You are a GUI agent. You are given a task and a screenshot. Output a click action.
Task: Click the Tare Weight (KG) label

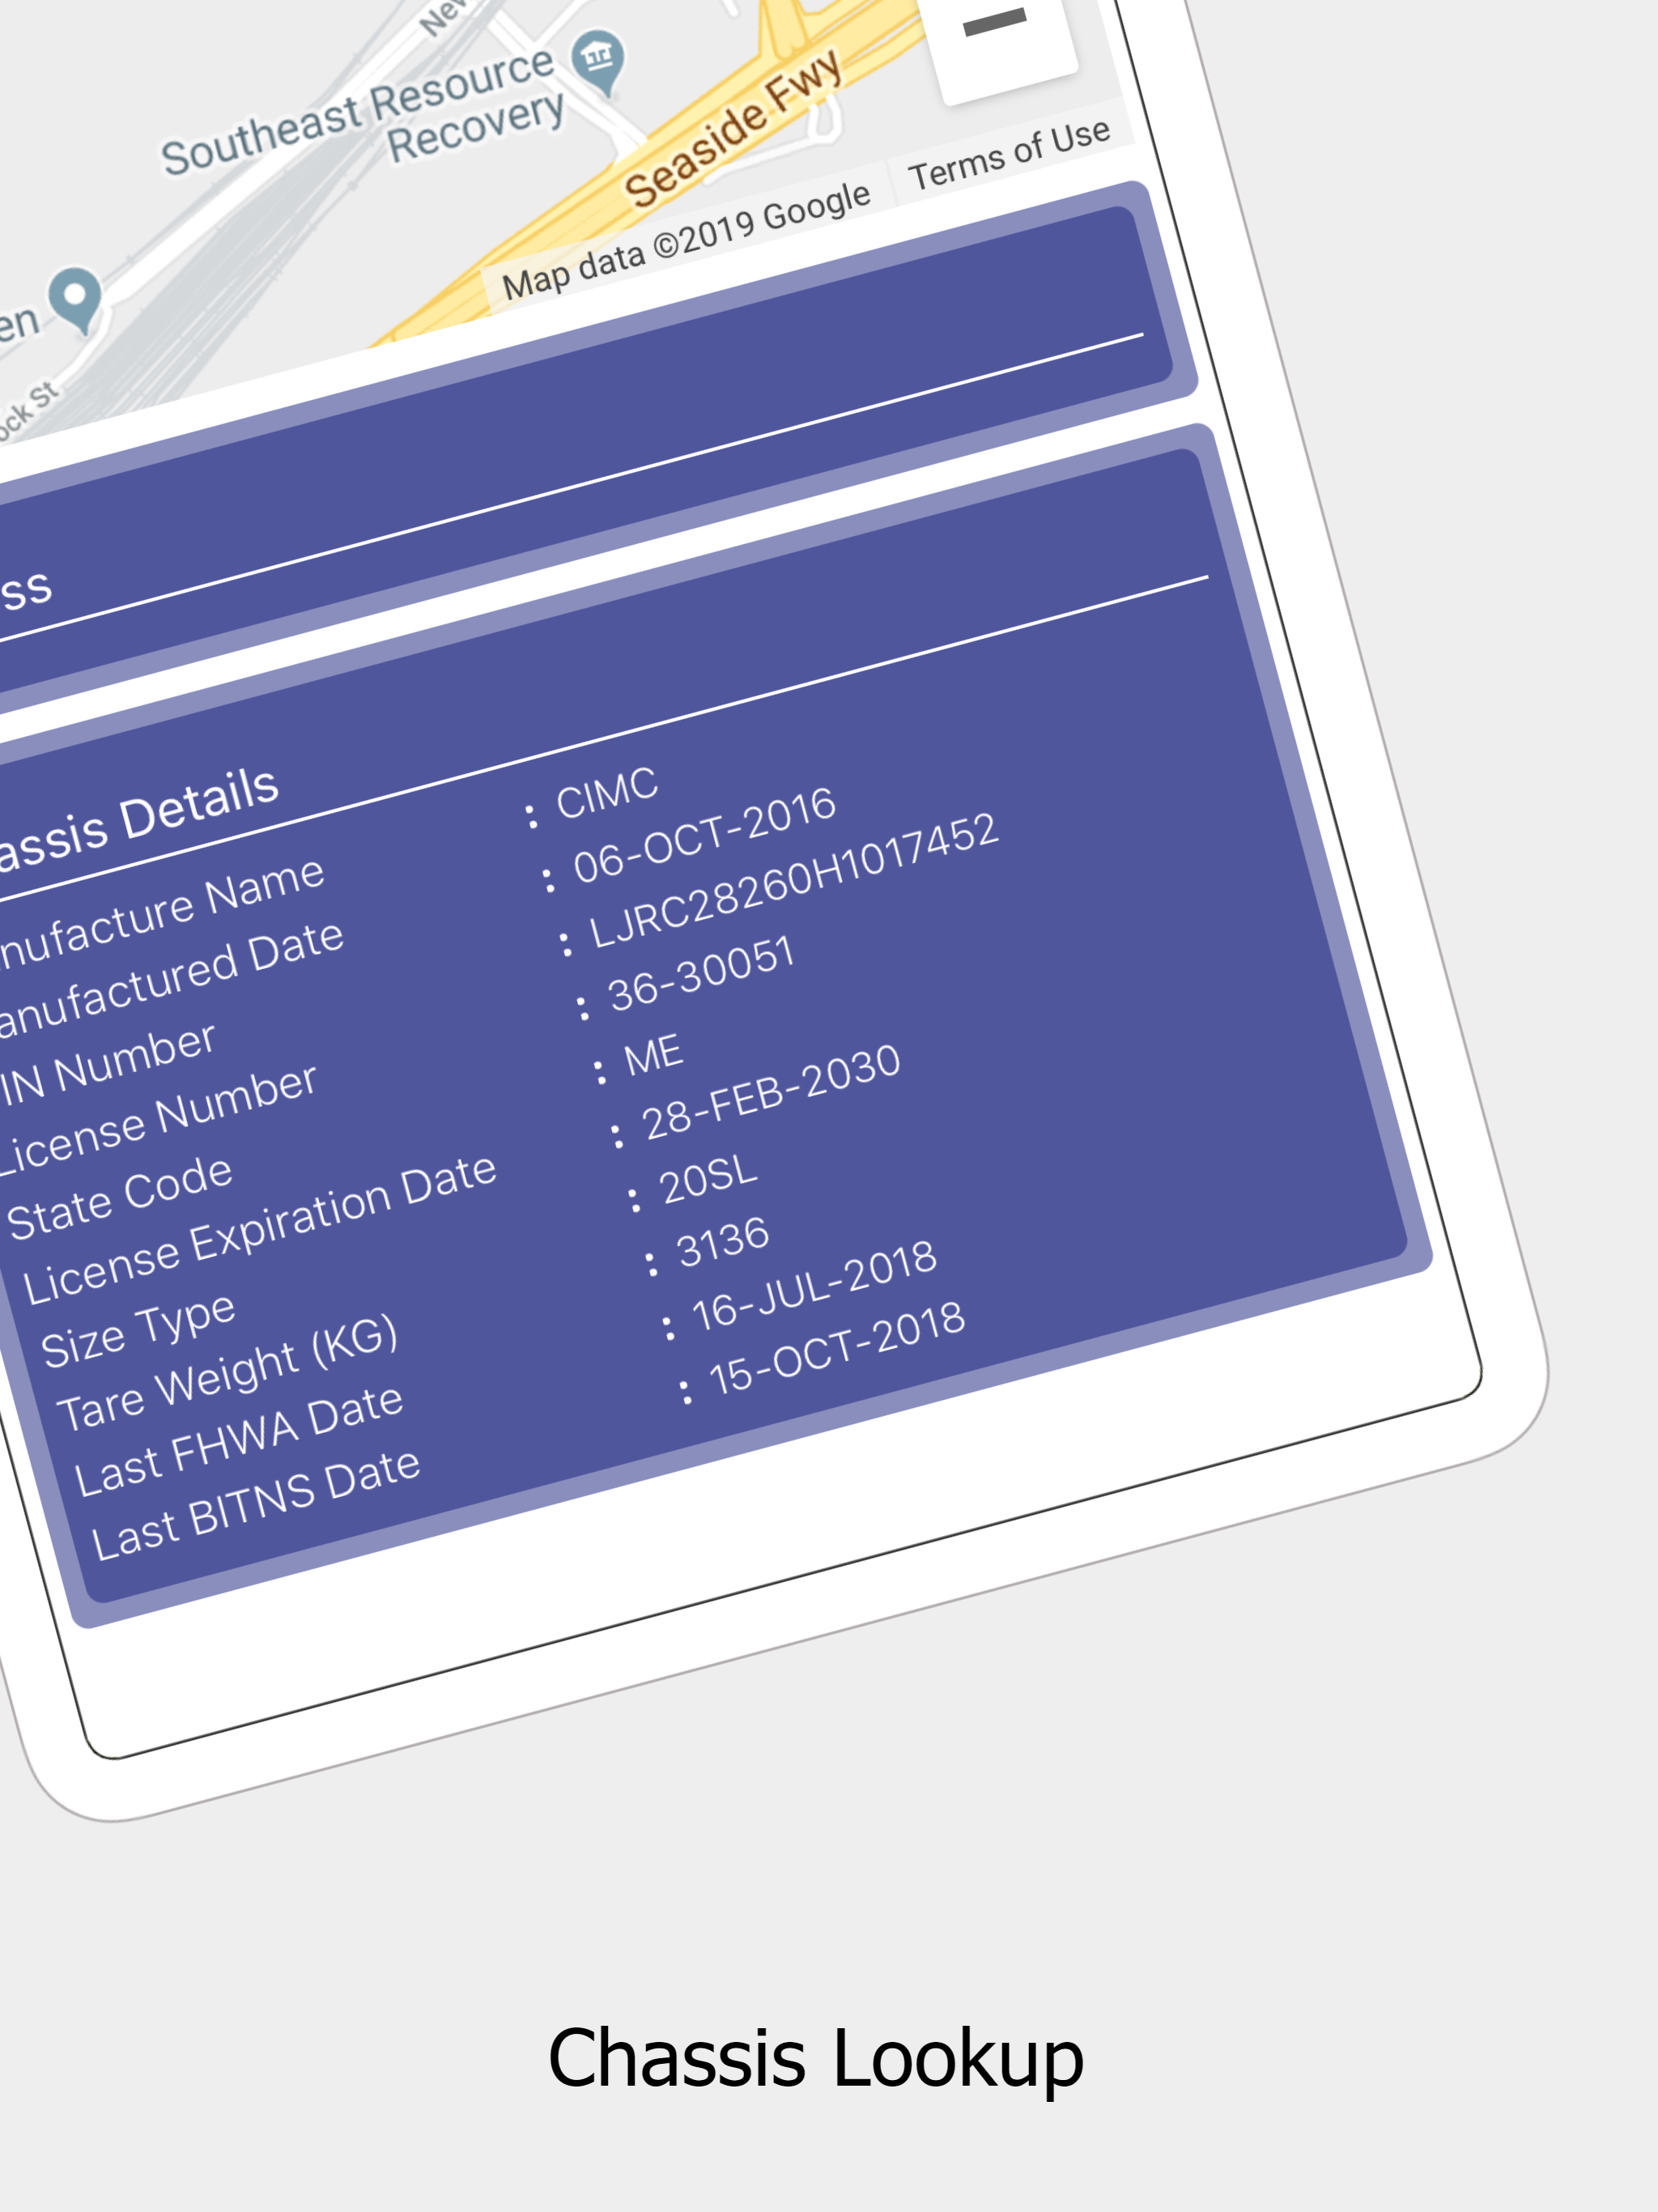228,1374
